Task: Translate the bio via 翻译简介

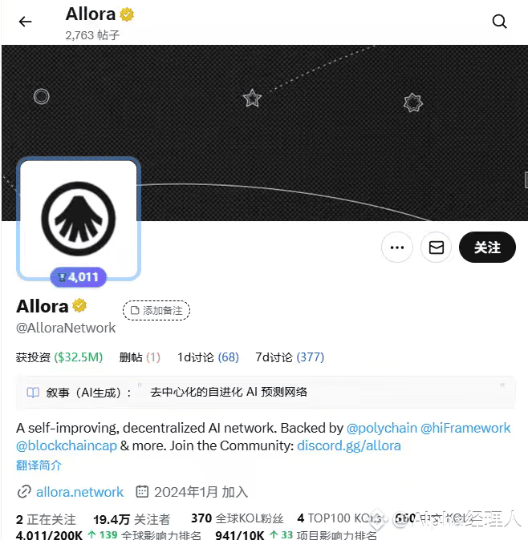Action: click(39, 465)
